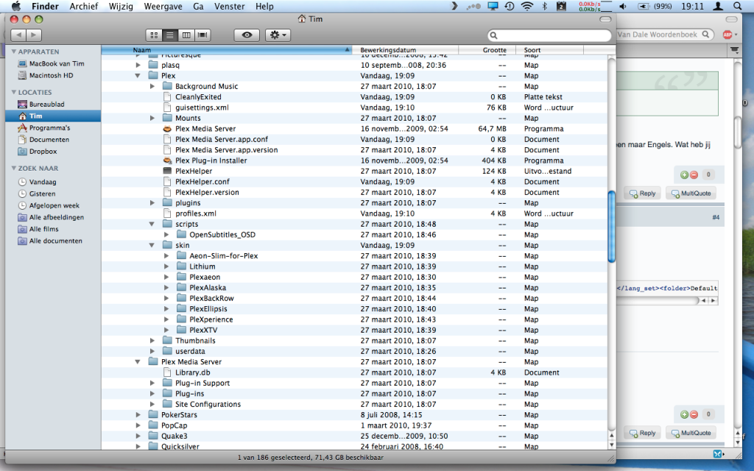
Task: Switch to icon view in Finder toolbar
Action: pyautogui.click(x=154, y=35)
